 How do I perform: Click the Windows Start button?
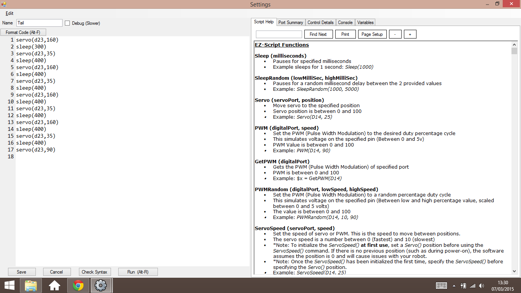(9, 285)
